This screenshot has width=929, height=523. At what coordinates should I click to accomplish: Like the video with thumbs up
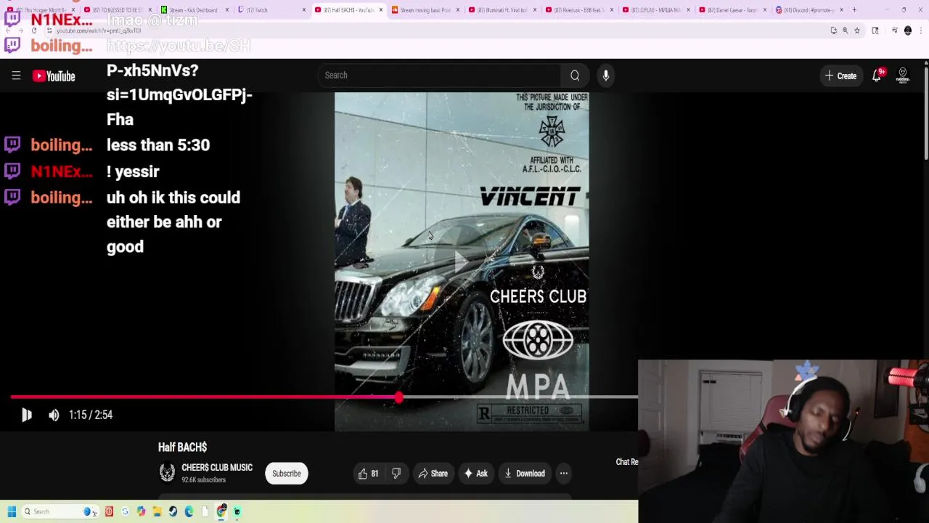(x=368, y=474)
